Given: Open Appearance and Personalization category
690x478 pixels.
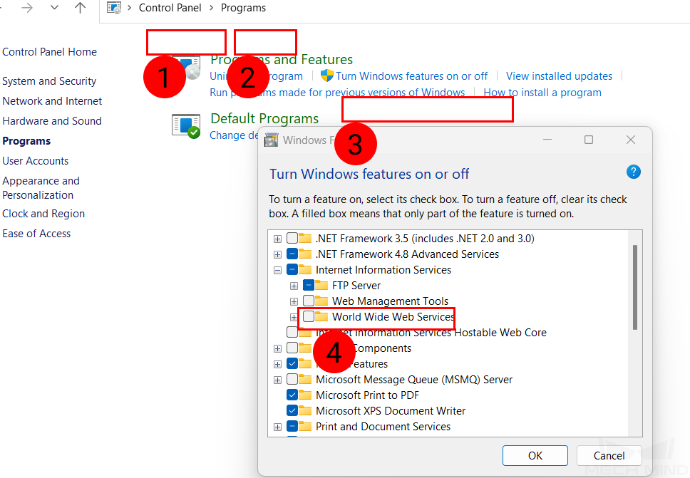Looking at the screenshot, I should (x=41, y=188).
